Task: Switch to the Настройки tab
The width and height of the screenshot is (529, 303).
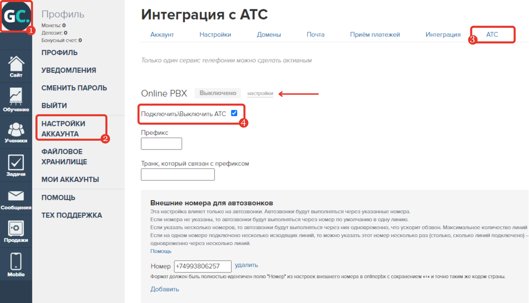Action: (215, 34)
